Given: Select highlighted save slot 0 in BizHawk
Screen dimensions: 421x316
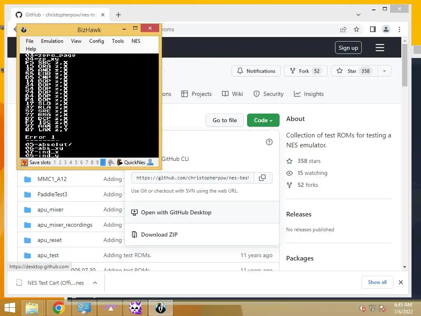Looking at the screenshot, I should [x=103, y=162].
